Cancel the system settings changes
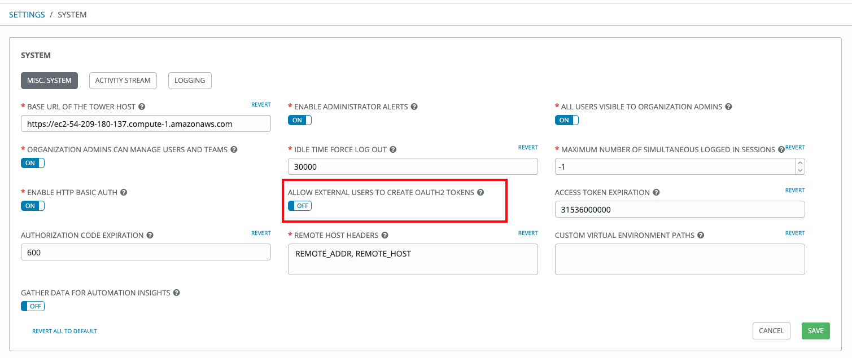The image size is (852, 358). pos(771,331)
